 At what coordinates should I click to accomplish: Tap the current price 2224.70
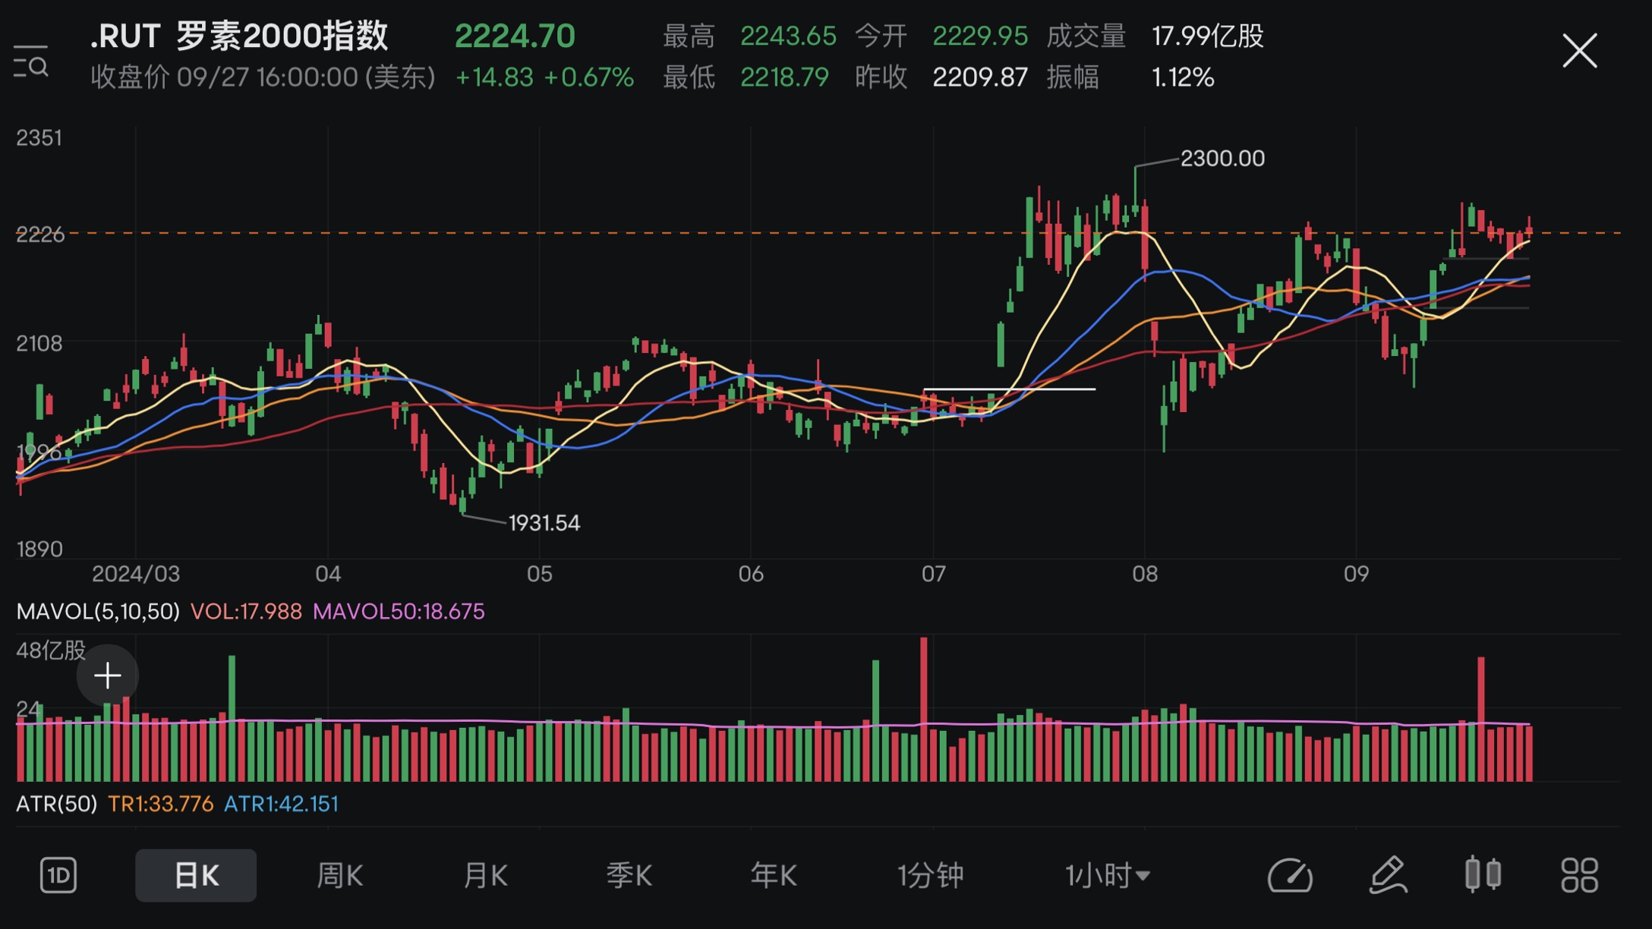(515, 36)
